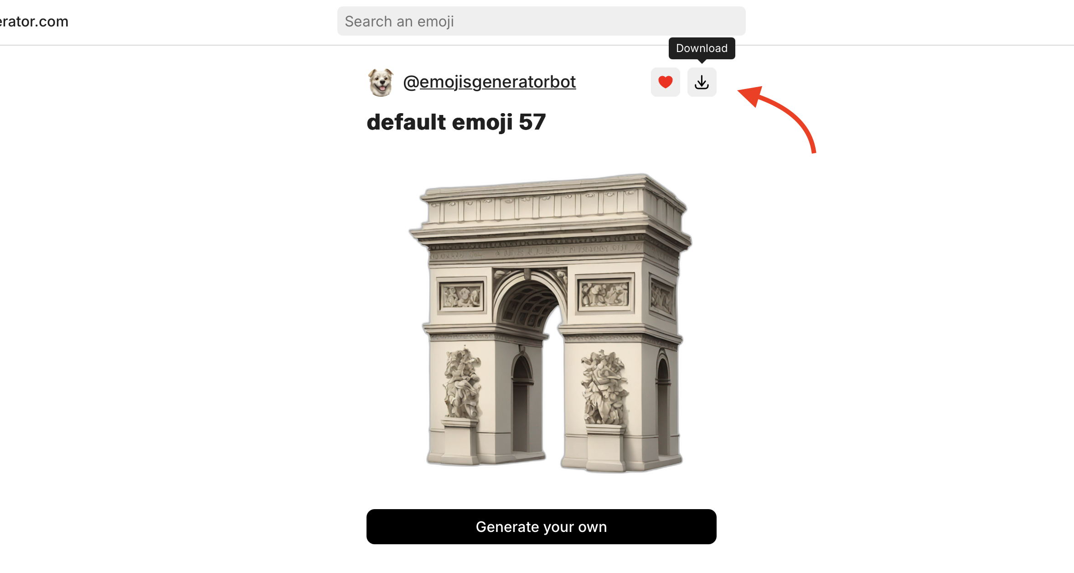Select the Arc de Triomphe emoji image

[x=550, y=323]
